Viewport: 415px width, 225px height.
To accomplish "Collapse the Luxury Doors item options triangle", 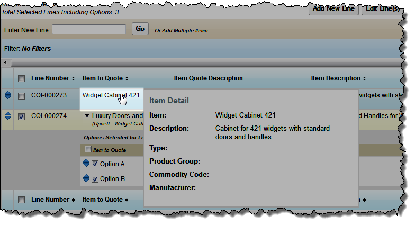I will (86, 116).
